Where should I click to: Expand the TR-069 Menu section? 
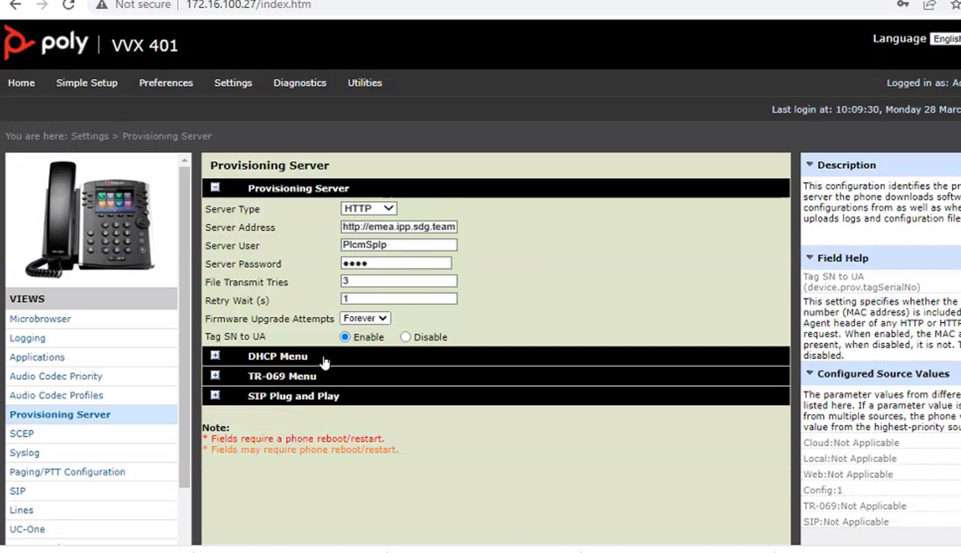[215, 376]
